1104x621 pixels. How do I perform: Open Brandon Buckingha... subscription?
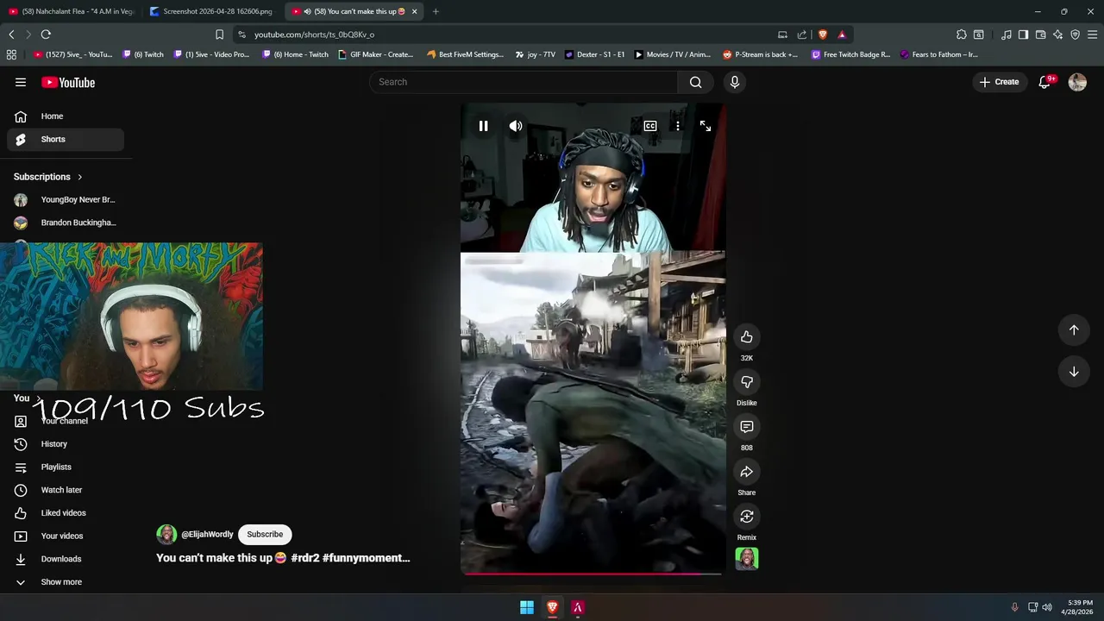coord(66,223)
